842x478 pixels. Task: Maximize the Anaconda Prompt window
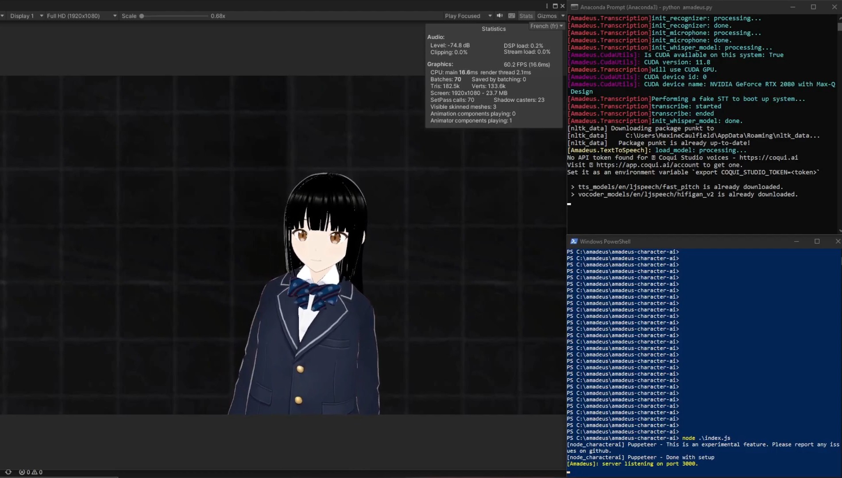[813, 7]
